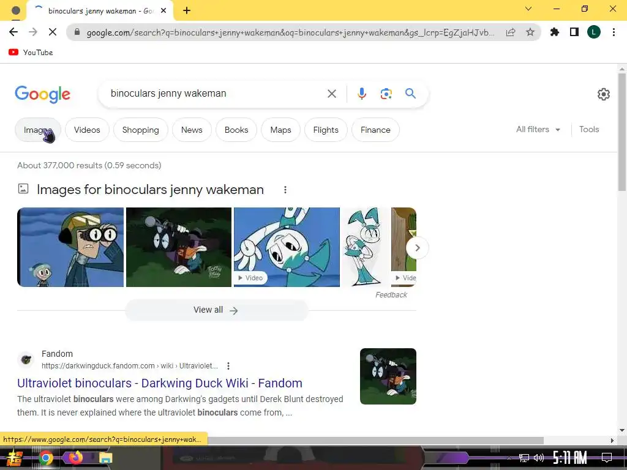Open the standing Jenny Wakeman image
Viewport: 627px width, 470px height.
365,247
